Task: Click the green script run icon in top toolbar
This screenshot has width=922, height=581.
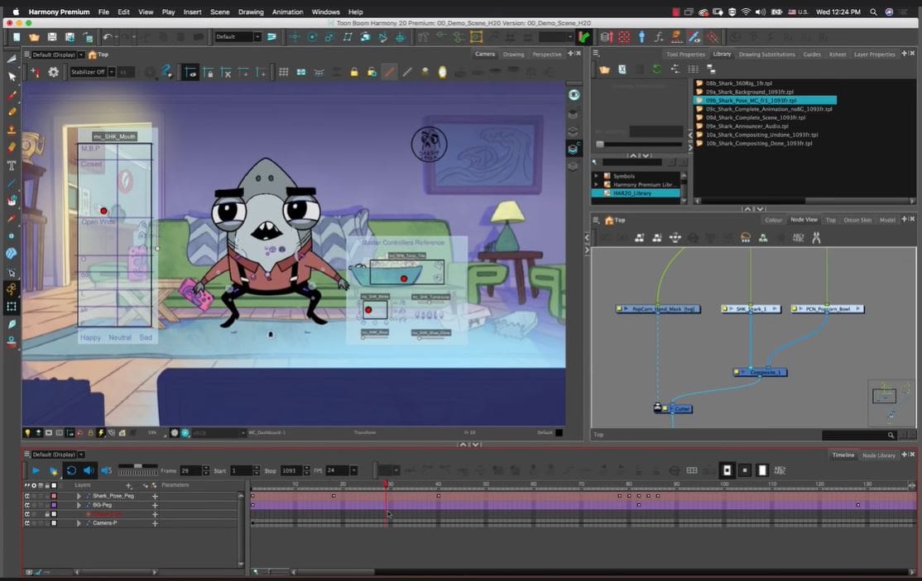Action: (583, 37)
